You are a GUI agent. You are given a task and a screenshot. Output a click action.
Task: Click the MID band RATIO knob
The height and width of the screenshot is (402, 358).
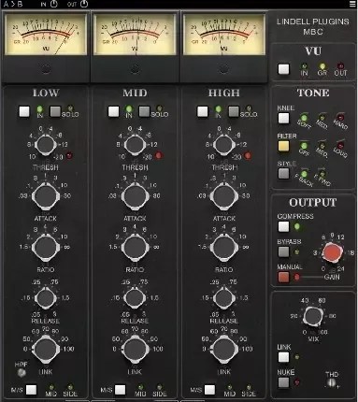click(x=135, y=248)
